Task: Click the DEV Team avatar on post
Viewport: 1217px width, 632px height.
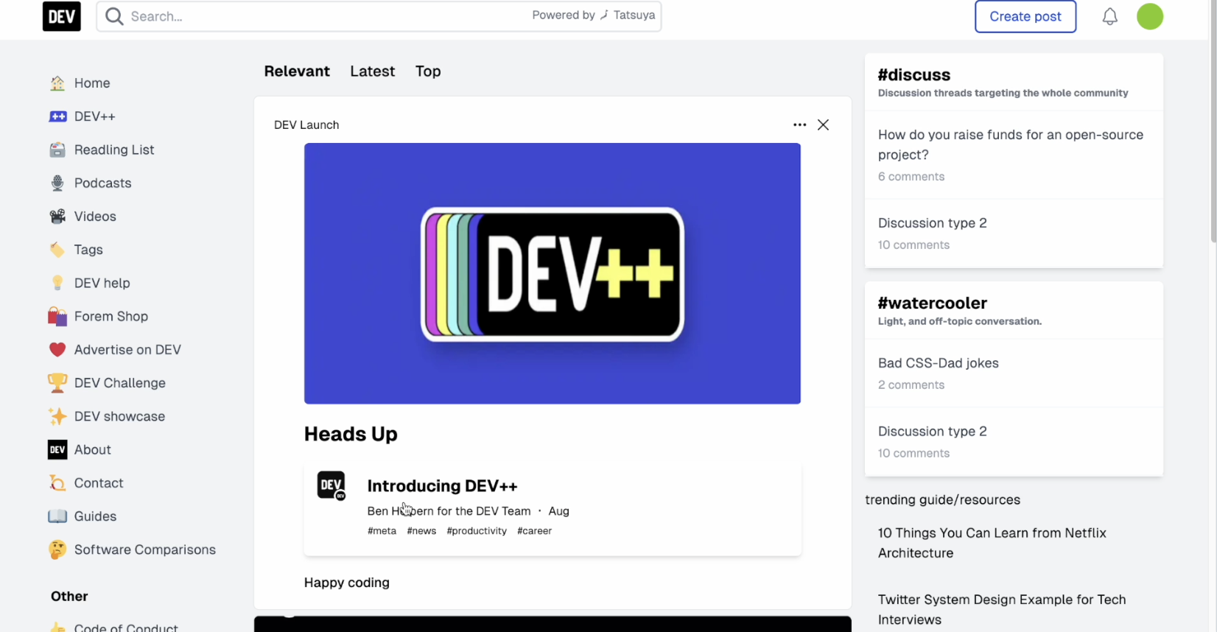Action: [332, 485]
